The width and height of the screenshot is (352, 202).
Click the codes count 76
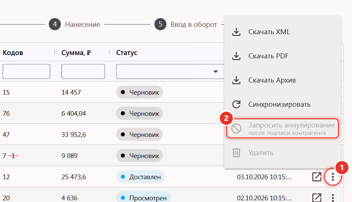pos(6,113)
